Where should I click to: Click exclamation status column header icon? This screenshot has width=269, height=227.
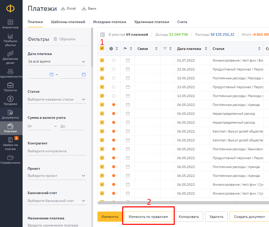coord(111,49)
